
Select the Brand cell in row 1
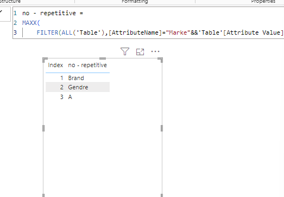click(x=76, y=78)
